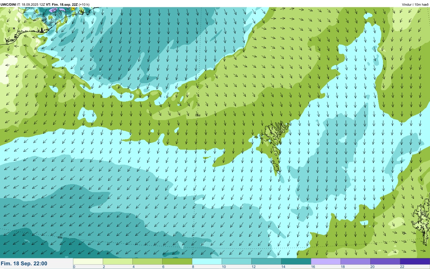Click the pale cyan 8–10 legend swatch
This screenshot has width=430, height=269.
click(207, 261)
